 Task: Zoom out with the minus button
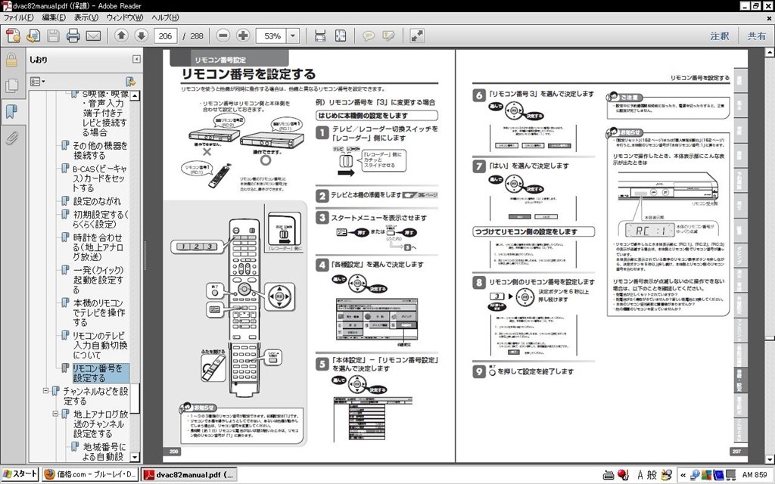[x=223, y=36]
